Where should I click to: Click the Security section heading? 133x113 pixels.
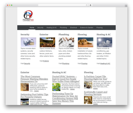[x=25, y=34]
